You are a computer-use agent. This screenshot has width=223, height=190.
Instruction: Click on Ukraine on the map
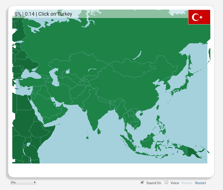(26, 64)
